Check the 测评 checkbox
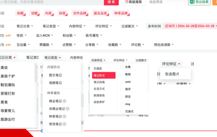 pyautogui.click(x=122, y=89)
